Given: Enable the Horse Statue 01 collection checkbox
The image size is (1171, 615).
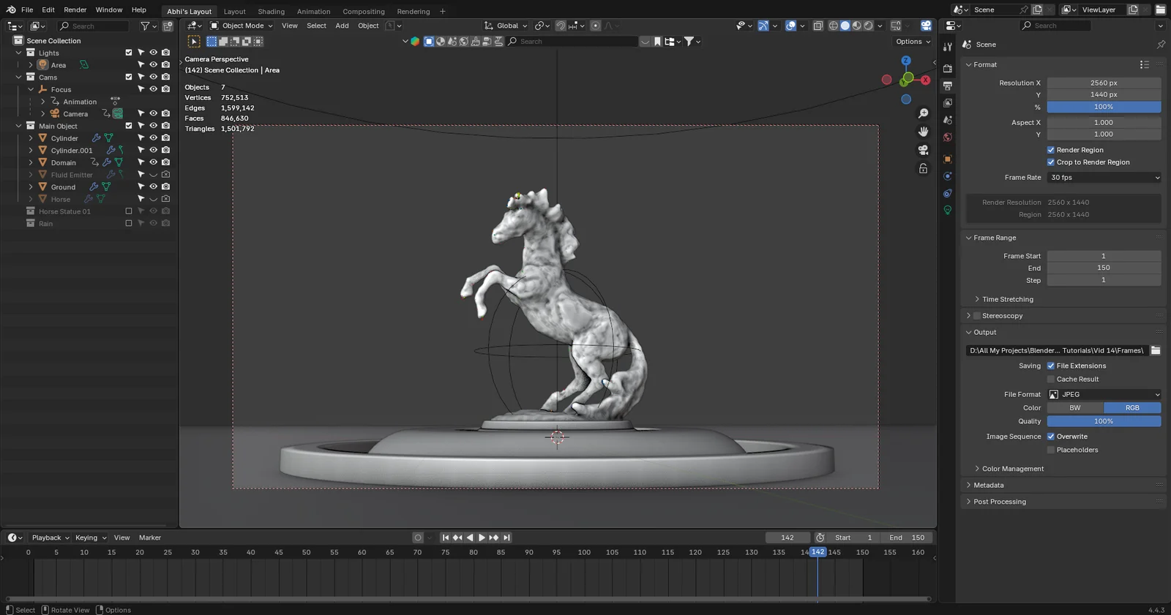Looking at the screenshot, I should pyautogui.click(x=129, y=211).
